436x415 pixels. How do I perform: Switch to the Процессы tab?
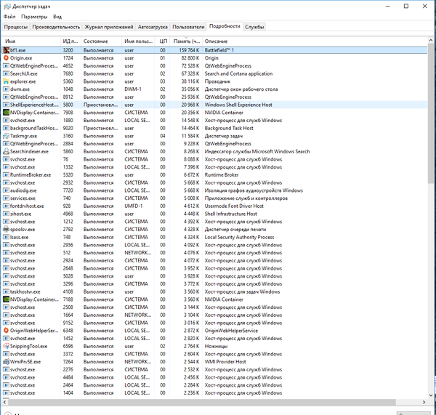pyautogui.click(x=15, y=27)
